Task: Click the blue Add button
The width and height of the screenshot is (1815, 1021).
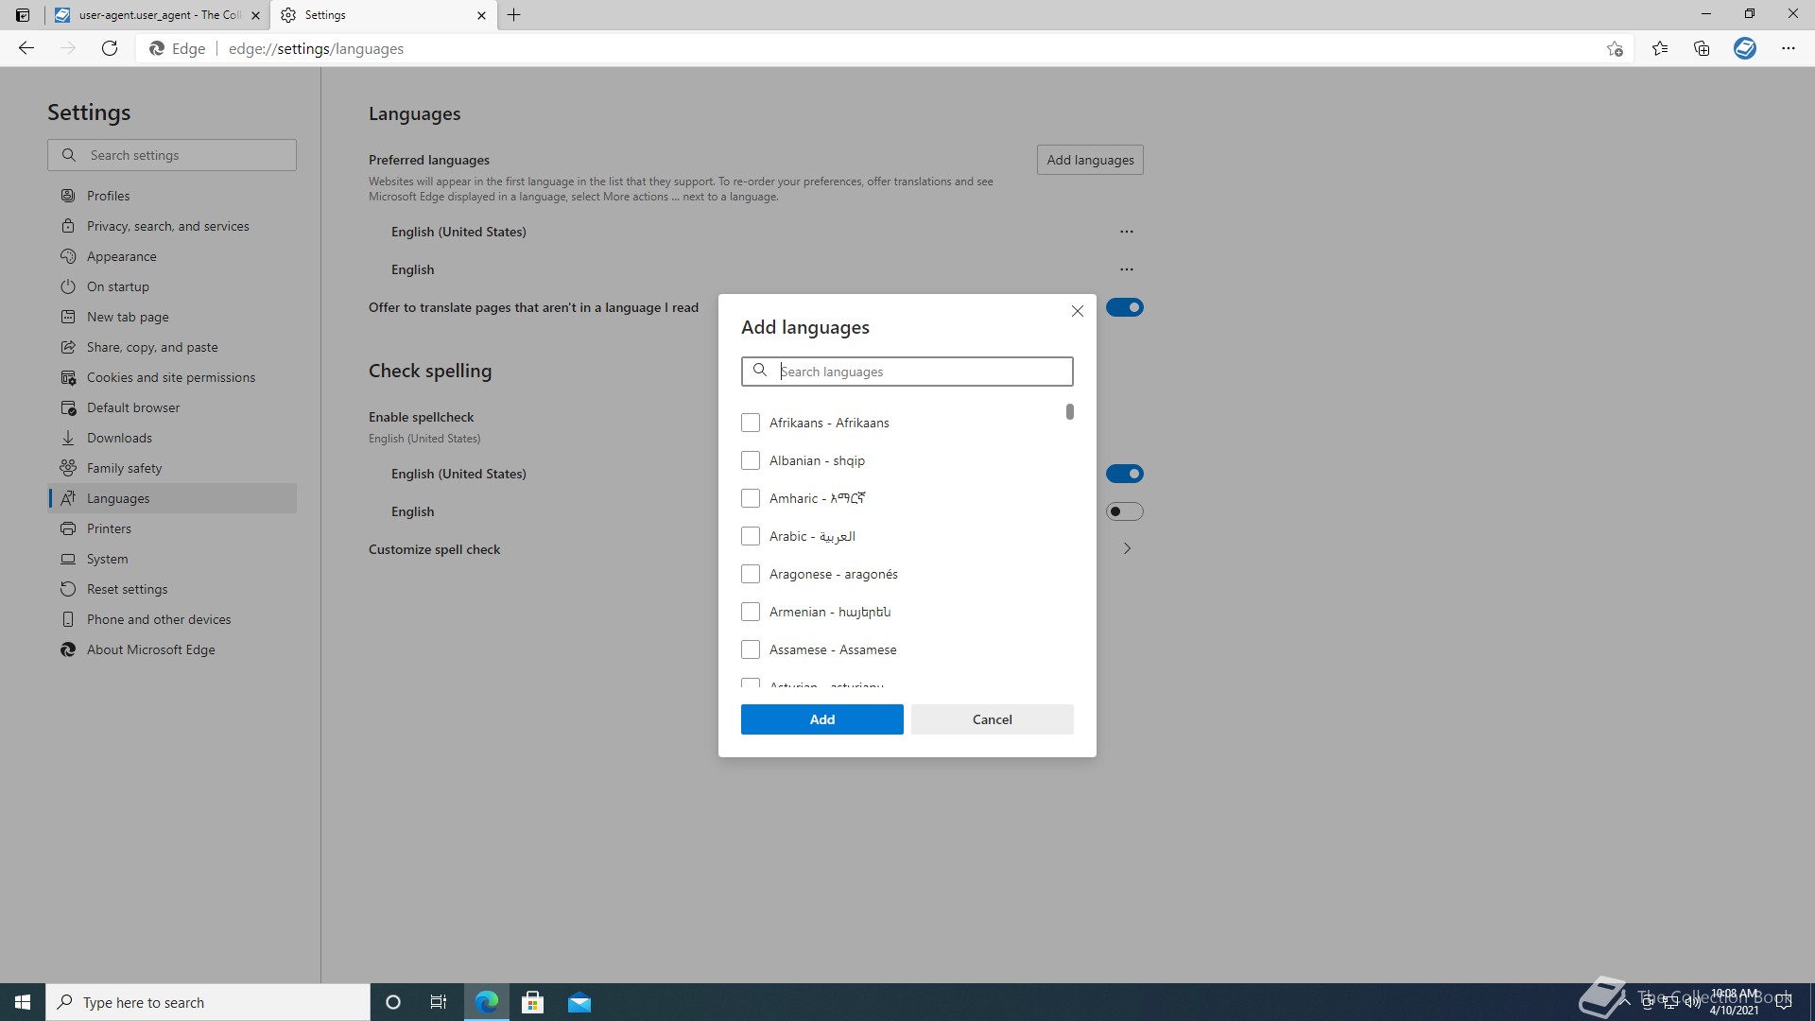Action: pyautogui.click(x=821, y=719)
